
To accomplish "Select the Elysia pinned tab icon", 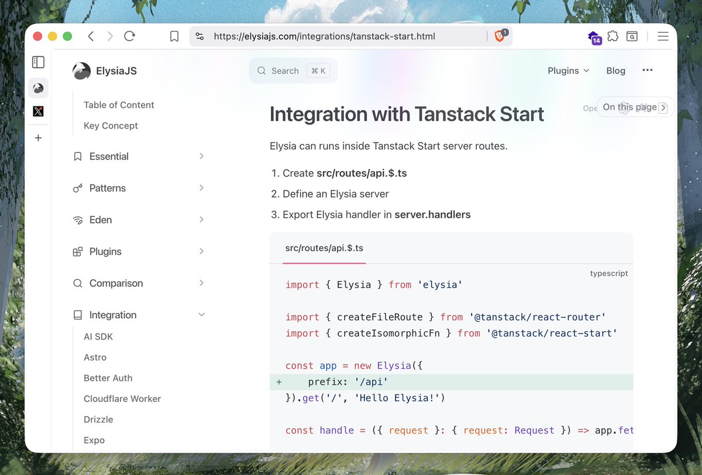I will [38, 88].
